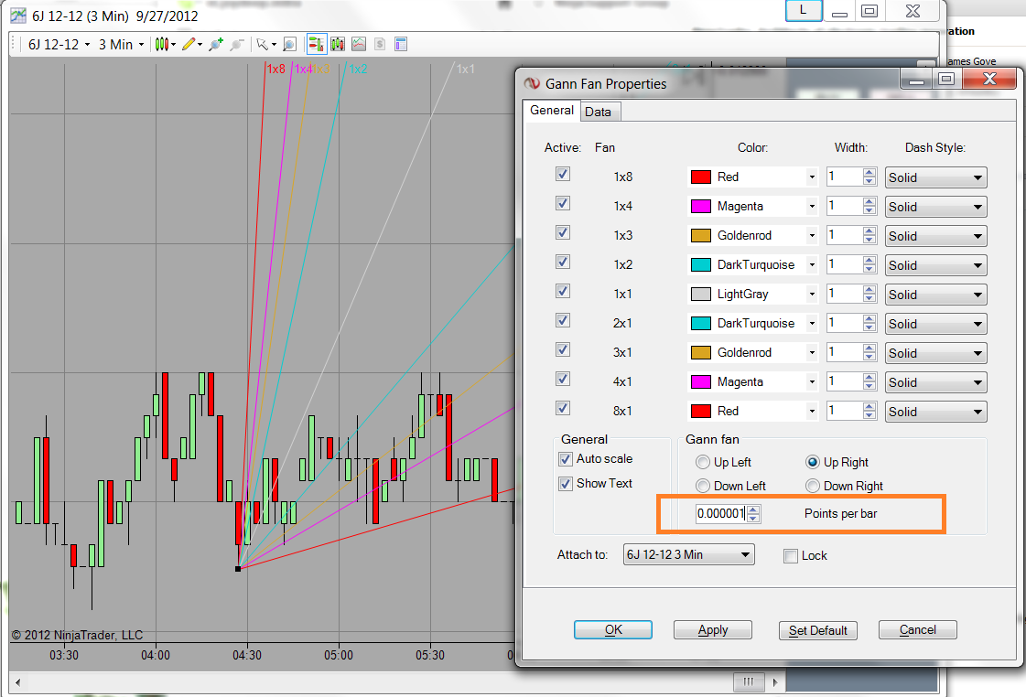Uncheck the 1x8 fan active checkbox
The width and height of the screenshot is (1026, 697).
coord(563,175)
